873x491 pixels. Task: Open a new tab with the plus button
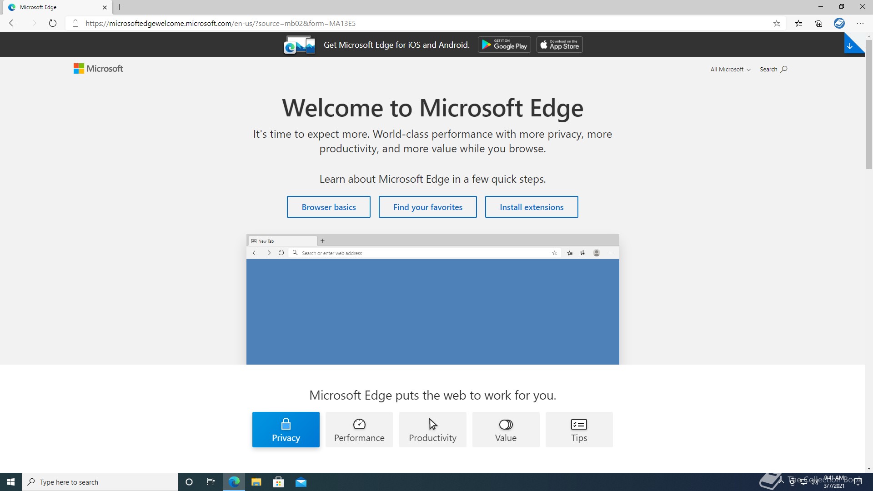click(x=120, y=7)
